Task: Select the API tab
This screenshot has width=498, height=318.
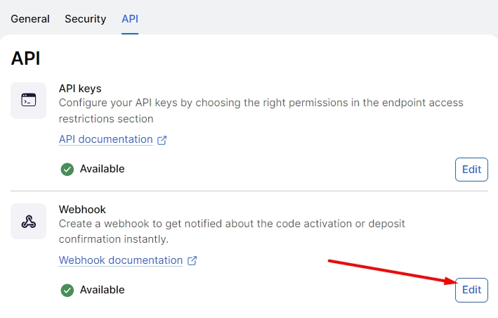Action: 130,19
